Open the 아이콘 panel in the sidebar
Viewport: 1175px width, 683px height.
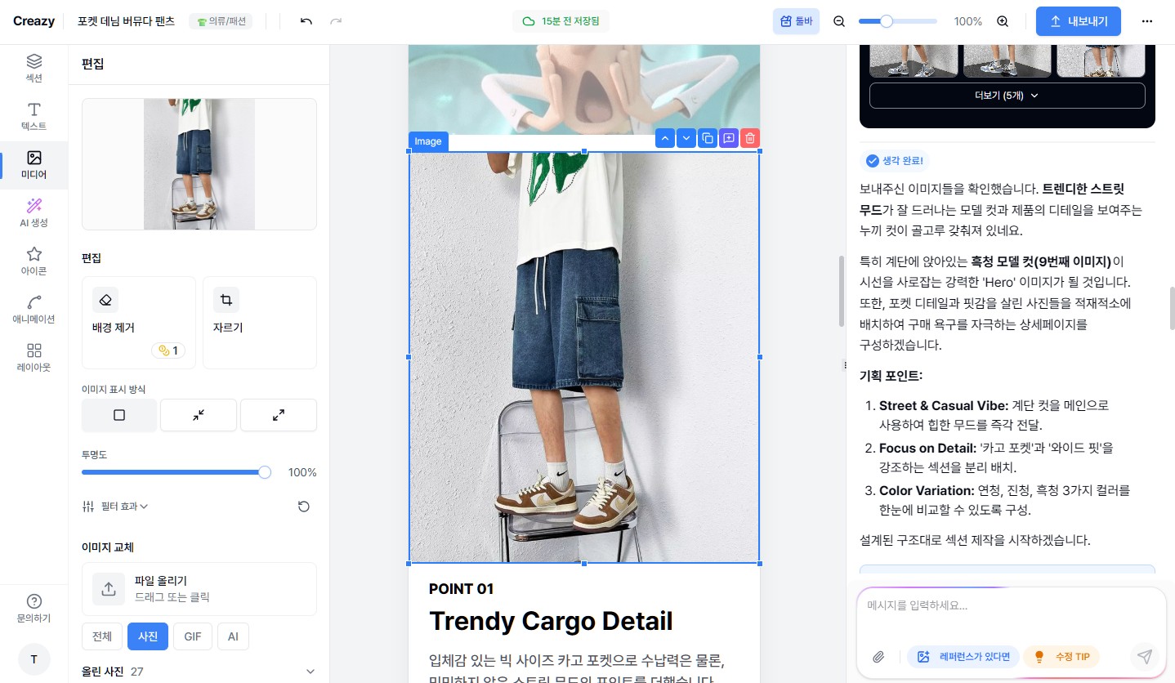tap(34, 260)
